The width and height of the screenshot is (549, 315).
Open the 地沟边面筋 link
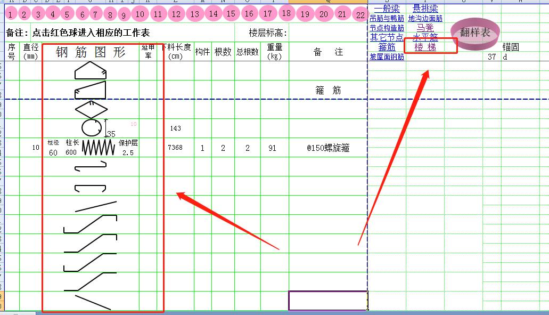pyautogui.click(x=425, y=19)
